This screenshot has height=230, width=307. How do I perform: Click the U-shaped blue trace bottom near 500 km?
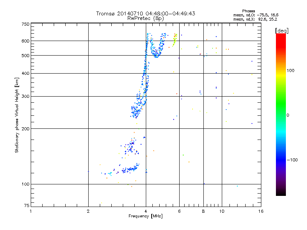[156, 56]
